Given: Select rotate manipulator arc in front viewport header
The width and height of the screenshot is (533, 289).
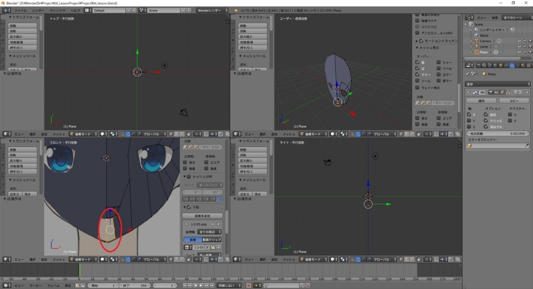Looking at the screenshot, I should click(133, 259).
